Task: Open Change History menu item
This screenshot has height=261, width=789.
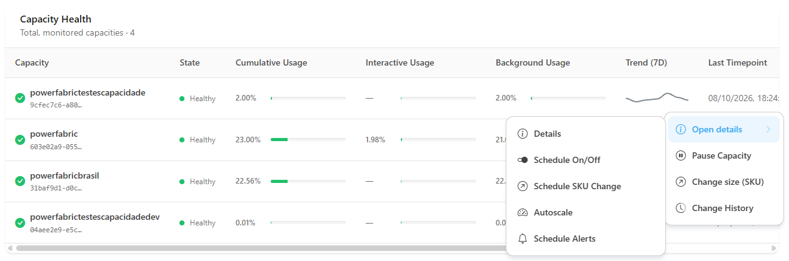Action: [x=724, y=208]
